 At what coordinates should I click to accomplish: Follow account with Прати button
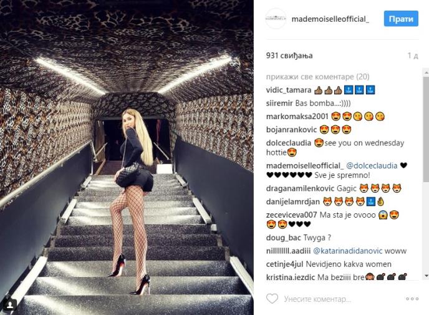click(401, 19)
